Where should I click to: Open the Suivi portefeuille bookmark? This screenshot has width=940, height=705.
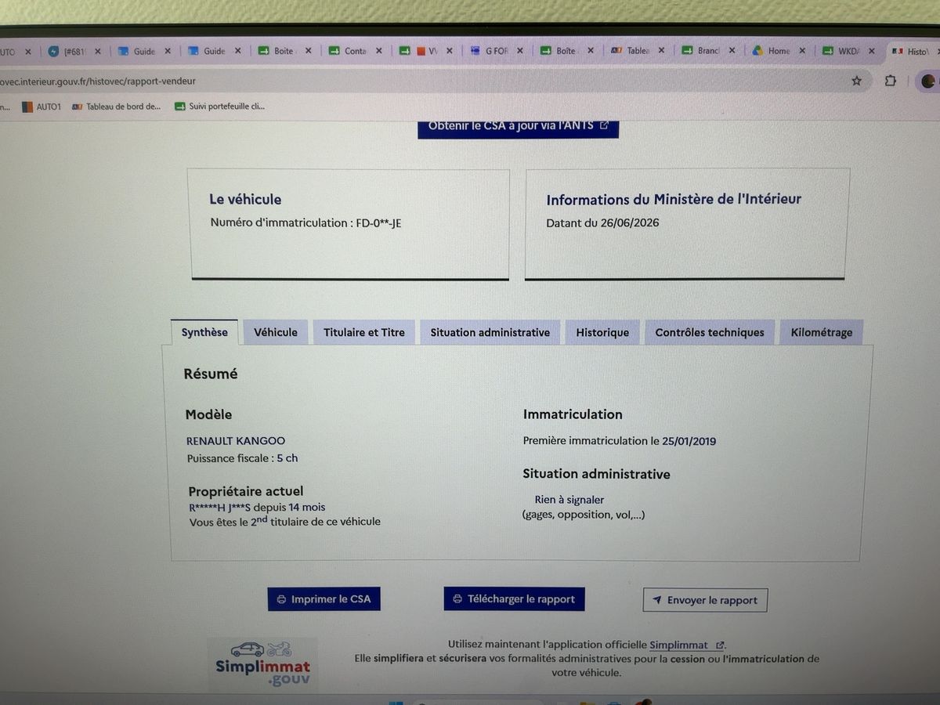point(220,107)
